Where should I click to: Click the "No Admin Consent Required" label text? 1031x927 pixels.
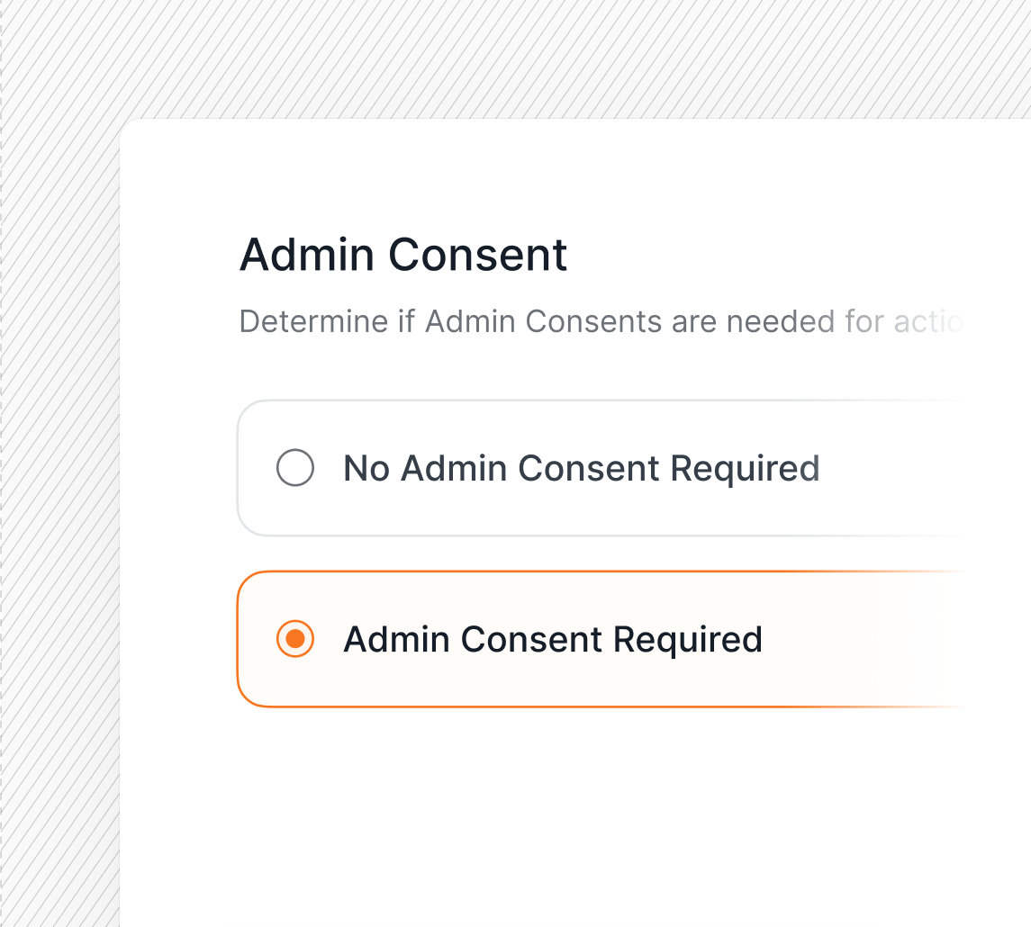tap(582, 468)
